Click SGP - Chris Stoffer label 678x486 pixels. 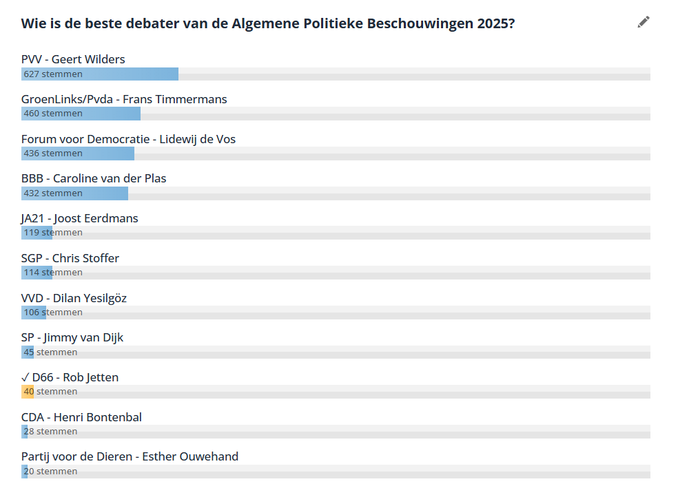[x=70, y=258]
